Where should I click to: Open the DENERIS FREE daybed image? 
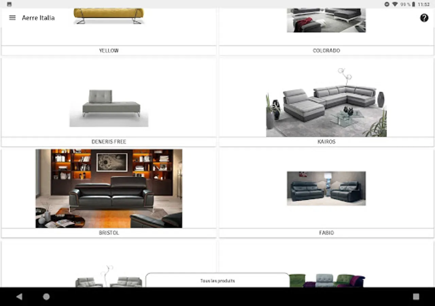point(109,107)
